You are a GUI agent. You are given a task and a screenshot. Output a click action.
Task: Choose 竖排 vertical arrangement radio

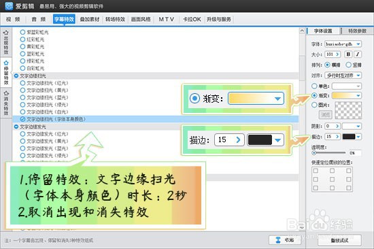348,65
